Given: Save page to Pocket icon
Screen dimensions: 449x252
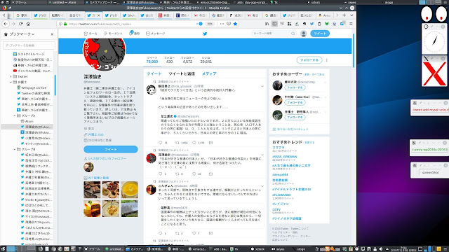Looking at the screenshot, I should point(229,24).
